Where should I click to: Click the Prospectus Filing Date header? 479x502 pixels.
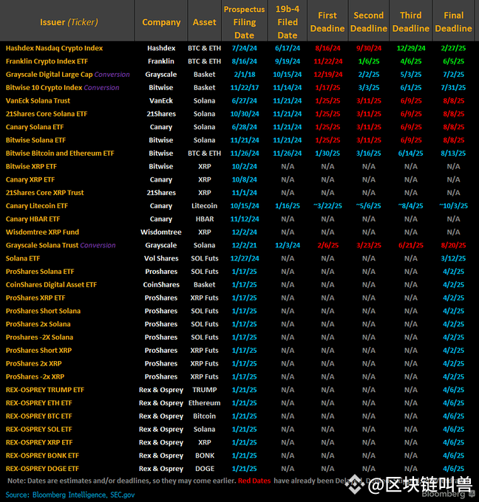(245, 22)
